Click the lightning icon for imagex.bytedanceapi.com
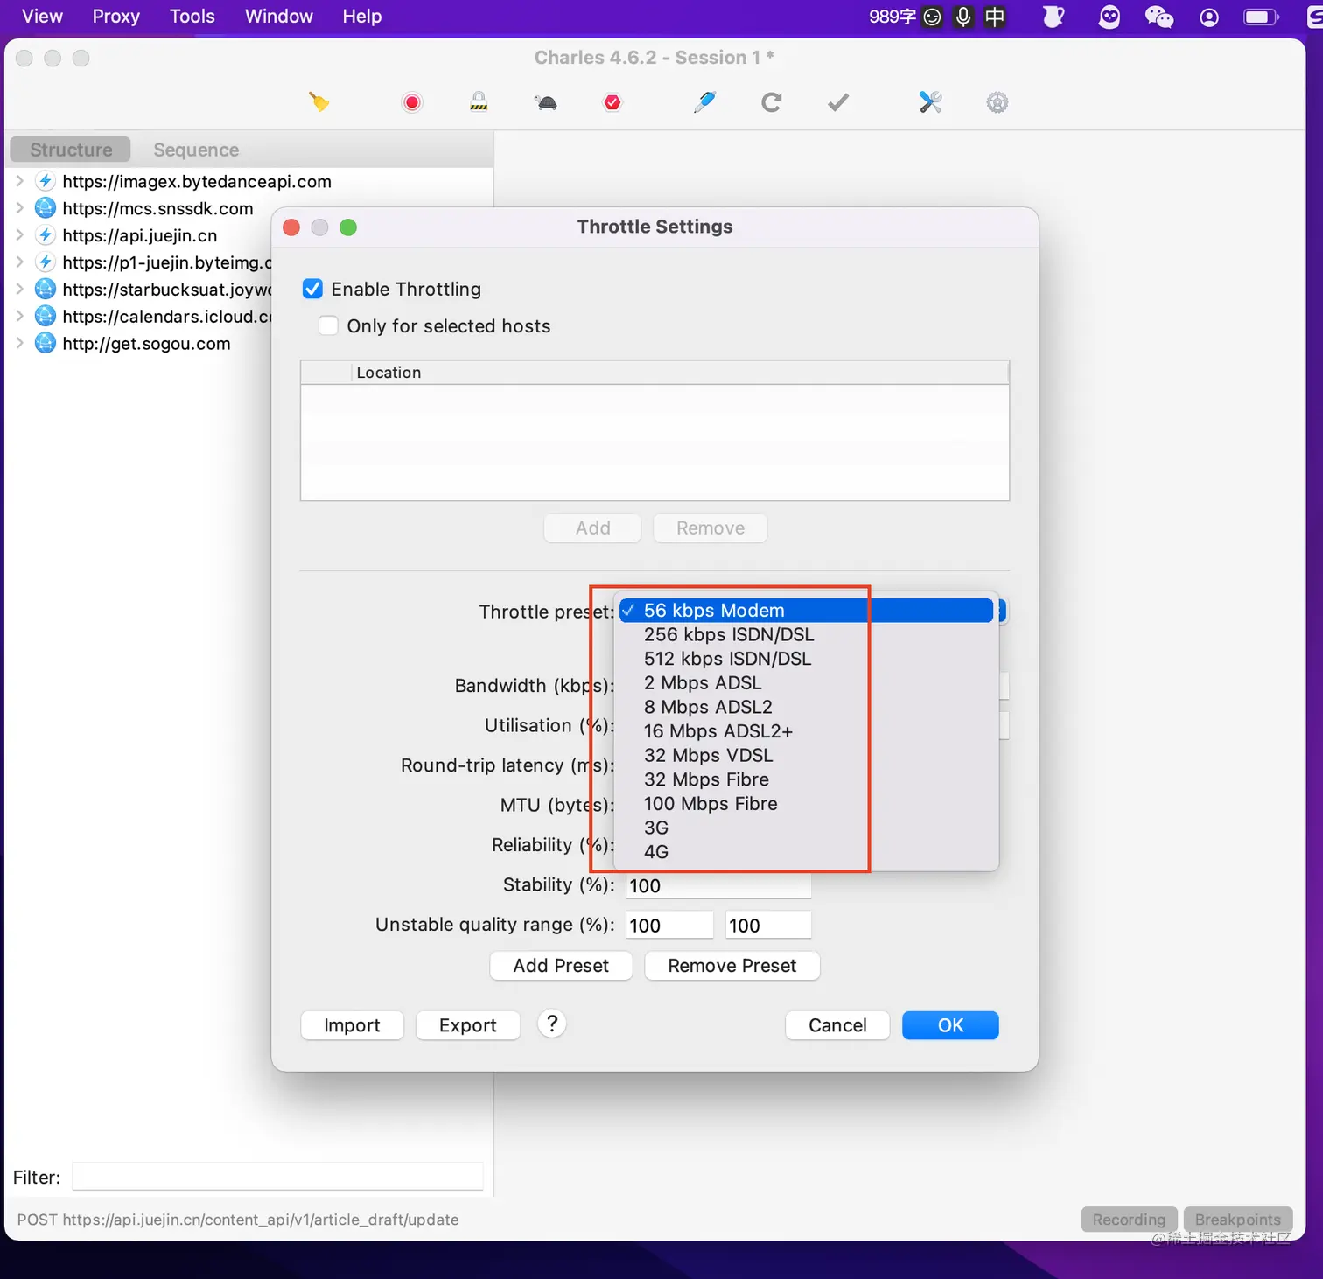Image resolution: width=1323 pixels, height=1279 pixels. tap(45, 181)
